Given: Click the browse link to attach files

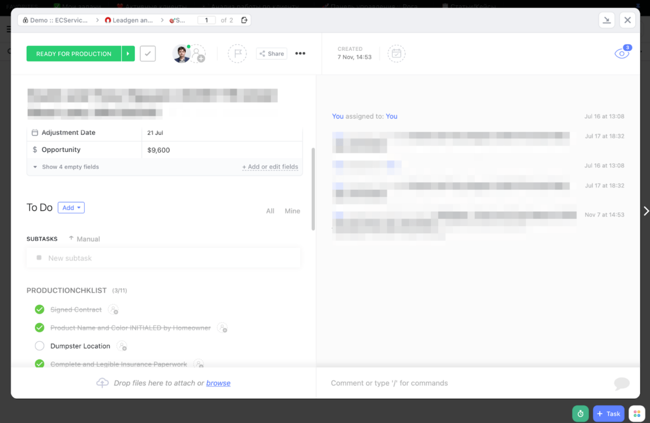Looking at the screenshot, I should pos(218,383).
